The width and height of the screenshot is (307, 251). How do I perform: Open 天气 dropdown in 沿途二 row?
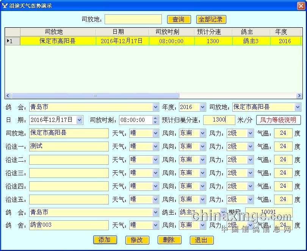click(x=156, y=160)
